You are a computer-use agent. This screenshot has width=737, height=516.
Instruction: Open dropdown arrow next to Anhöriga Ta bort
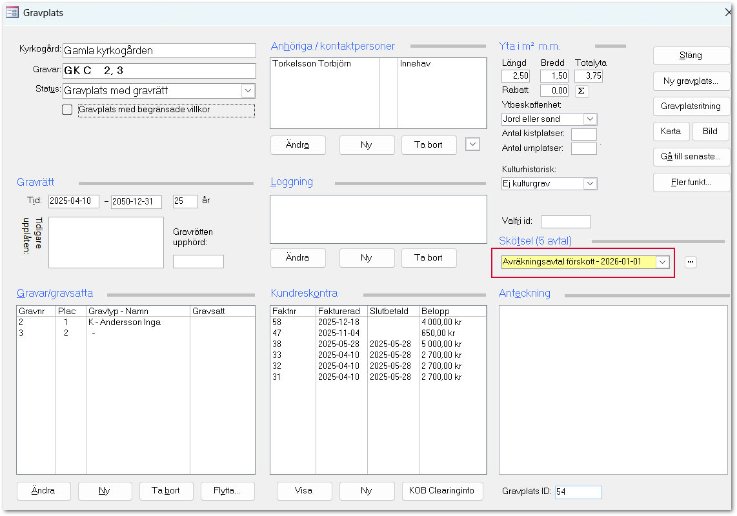click(x=472, y=144)
